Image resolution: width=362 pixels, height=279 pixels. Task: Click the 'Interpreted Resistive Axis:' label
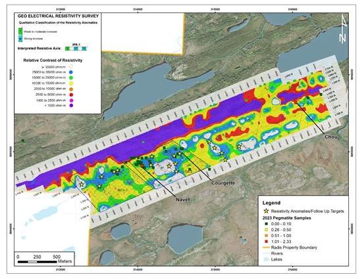[x=39, y=49]
